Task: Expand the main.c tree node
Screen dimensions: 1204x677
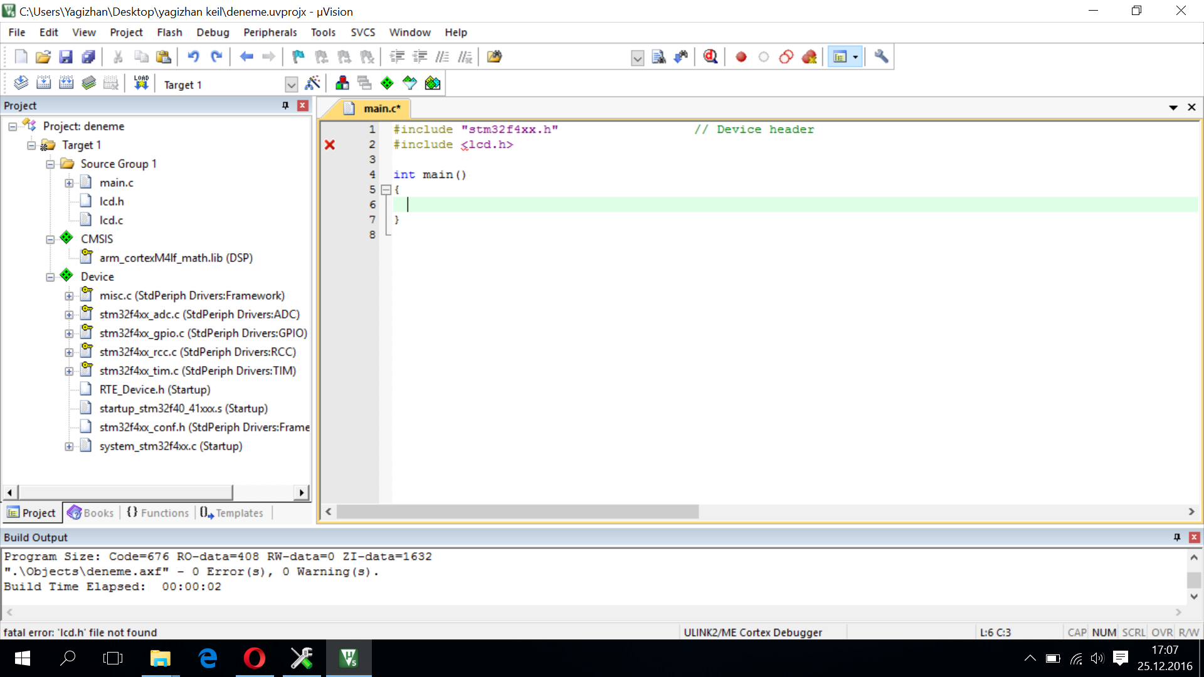Action: [x=69, y=183]
